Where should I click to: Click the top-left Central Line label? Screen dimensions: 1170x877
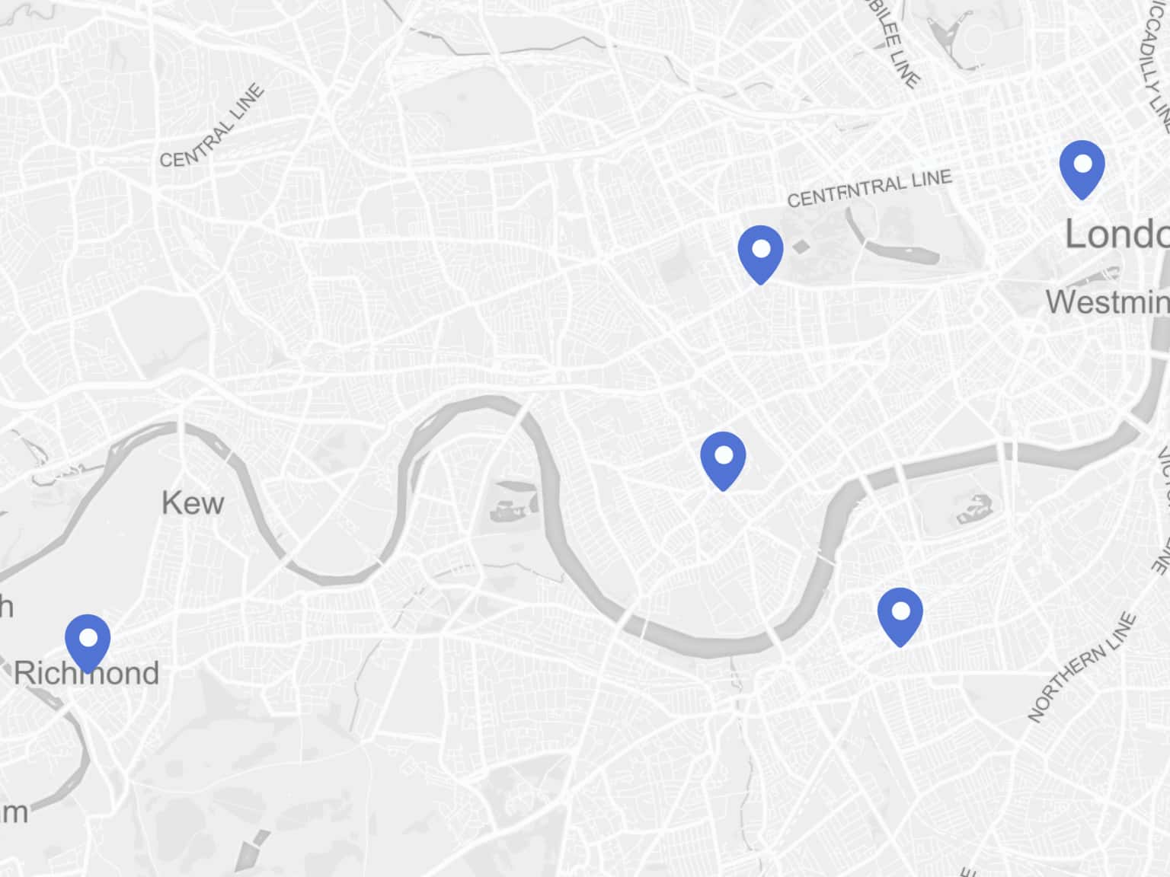point(212,126)
